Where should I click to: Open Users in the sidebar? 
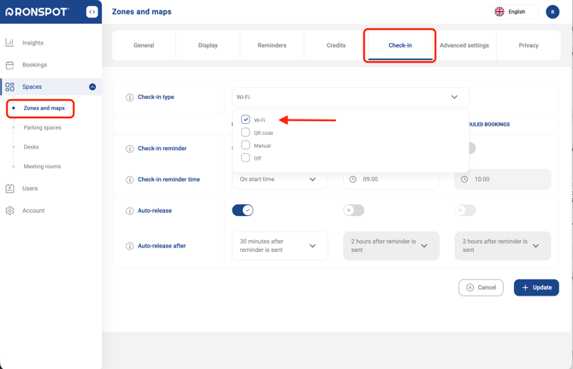coord(30,189)
